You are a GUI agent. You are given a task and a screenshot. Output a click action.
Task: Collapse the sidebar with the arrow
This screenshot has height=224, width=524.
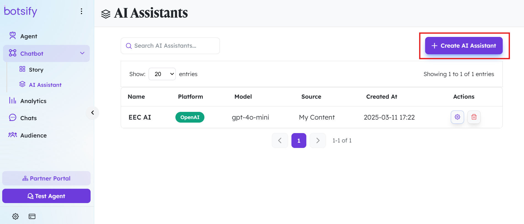[93, 113]
